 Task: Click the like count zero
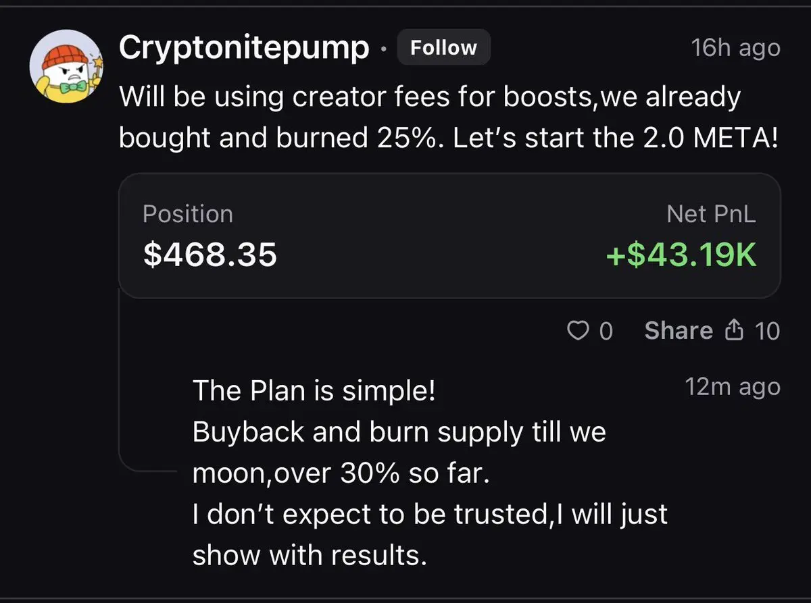606,331
